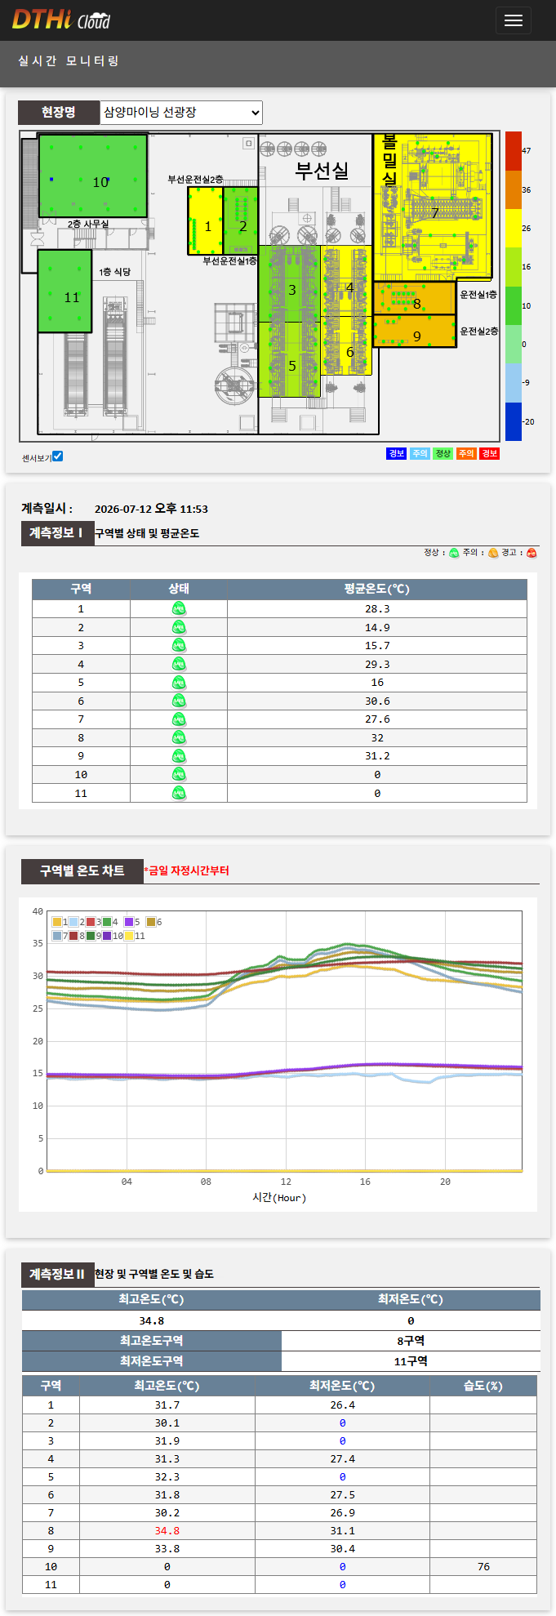
Task: Select zone 7 on the floor plan
Action: point(434,208)
